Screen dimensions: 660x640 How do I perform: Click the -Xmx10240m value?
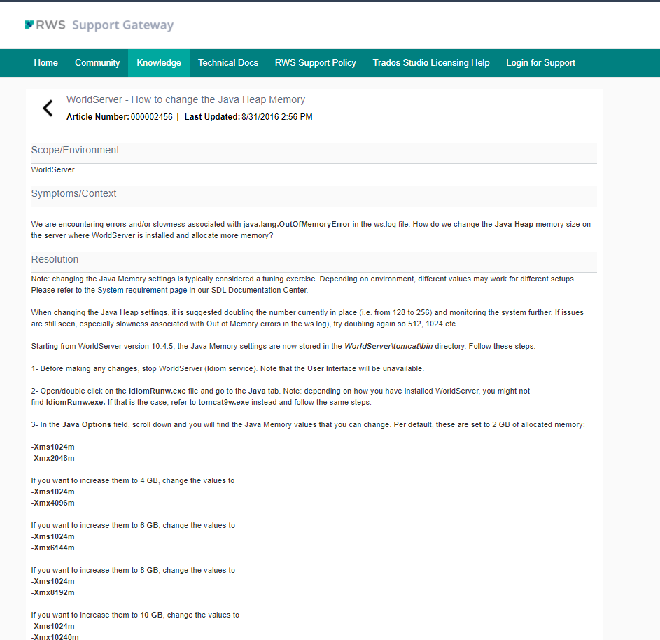coord(55,636)
